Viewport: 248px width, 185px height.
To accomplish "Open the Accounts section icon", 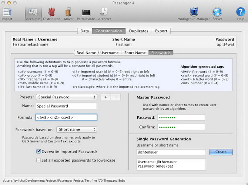I will (x=33, y=13).
